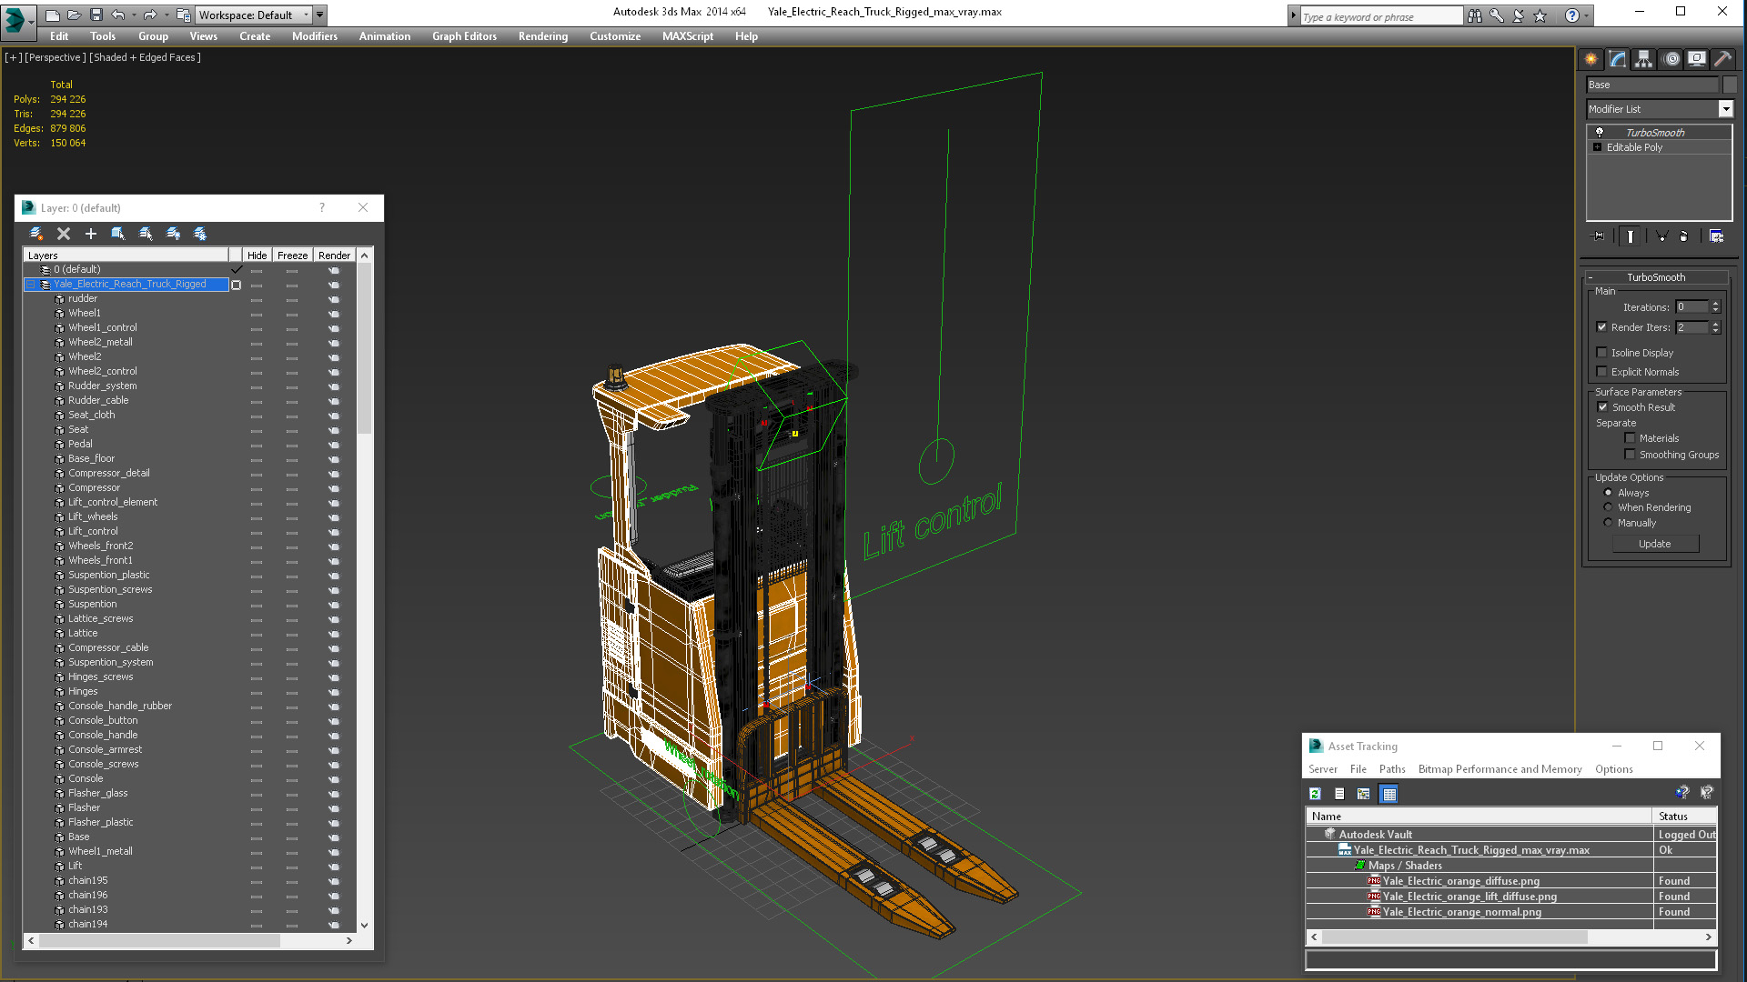Add selected objects to layer with plus icon
Viewport: 1747px width, 982px height.
point(91,234)
